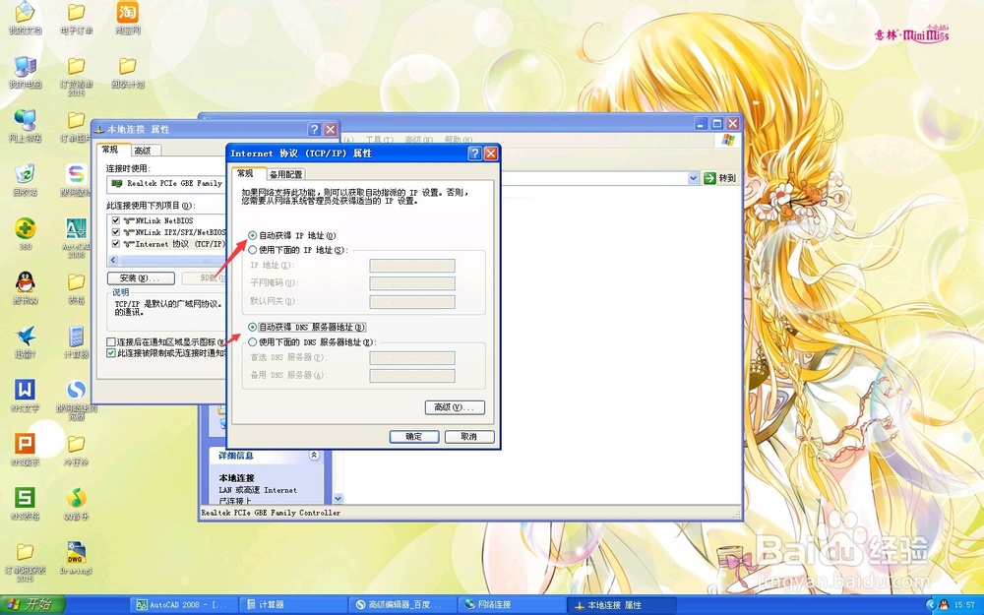Open the 回收站 recycle bin icon

coord(25,179)
